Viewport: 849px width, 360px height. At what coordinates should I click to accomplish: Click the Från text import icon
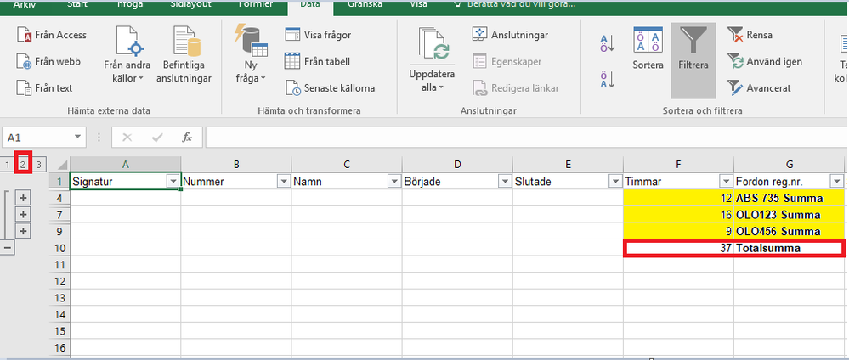(24, 87)
